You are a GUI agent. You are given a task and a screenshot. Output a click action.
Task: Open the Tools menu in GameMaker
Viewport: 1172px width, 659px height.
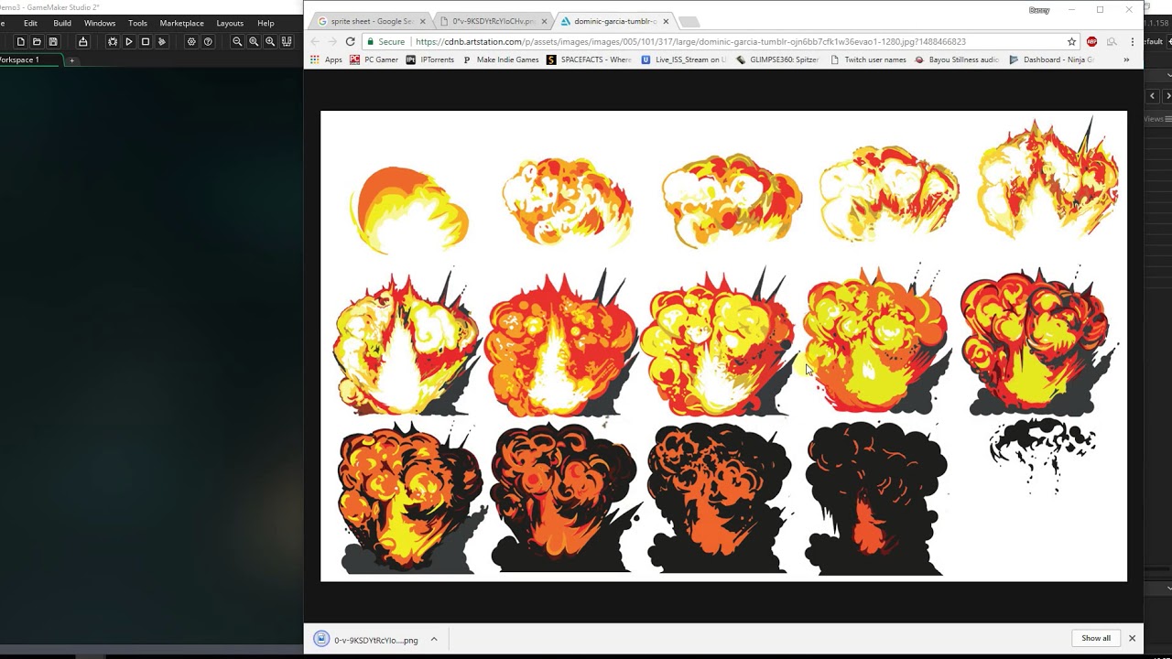pyautogui.click(x=137, y=23)
